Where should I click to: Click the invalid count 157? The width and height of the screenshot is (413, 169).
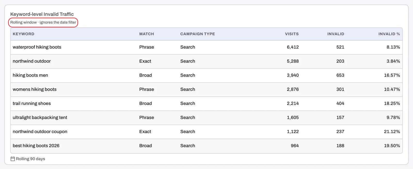pos(340,117)
